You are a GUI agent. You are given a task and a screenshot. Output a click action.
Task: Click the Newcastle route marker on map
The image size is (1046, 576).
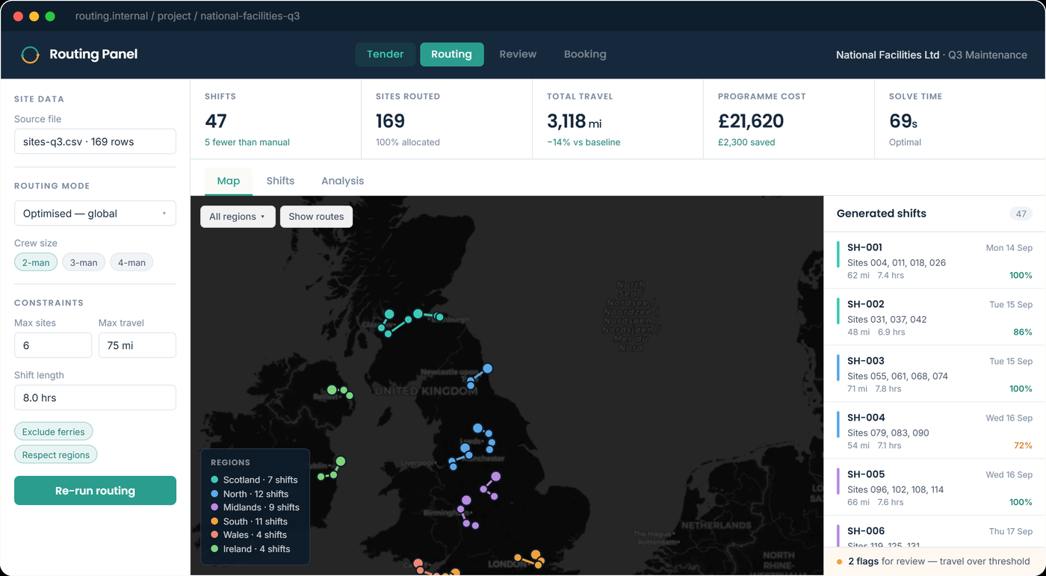click(488, 368)
